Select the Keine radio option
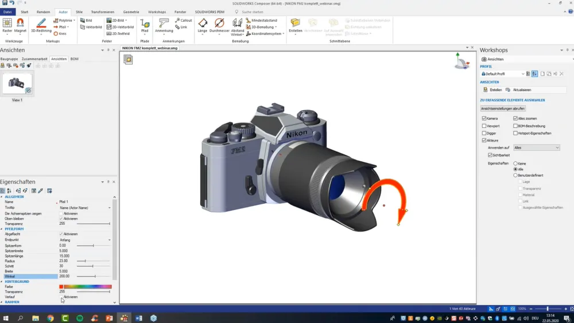Viewport: 574px width, 323px height. (x=515, y=164)
